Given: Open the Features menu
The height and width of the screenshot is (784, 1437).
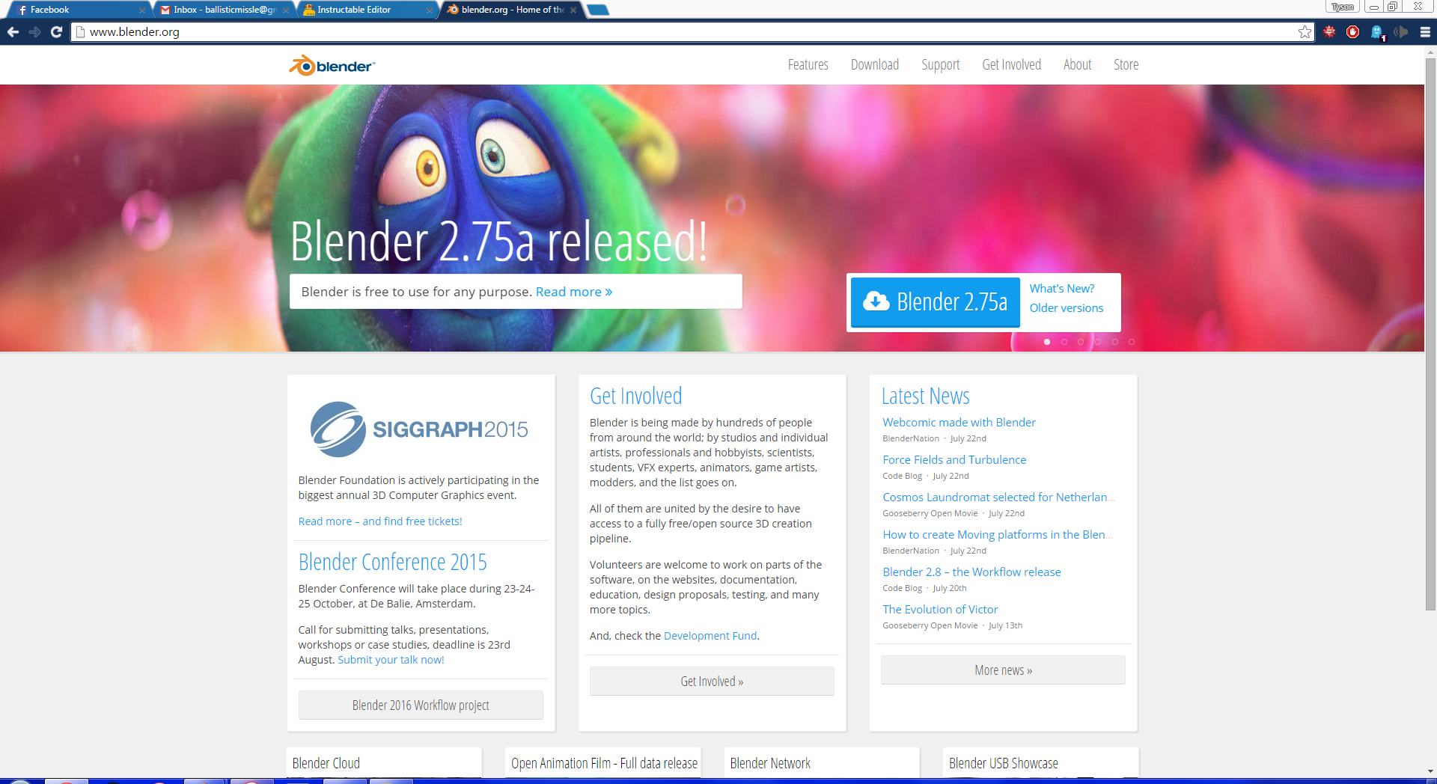Looking at the screenshot, I should click(x=808, y=65).
